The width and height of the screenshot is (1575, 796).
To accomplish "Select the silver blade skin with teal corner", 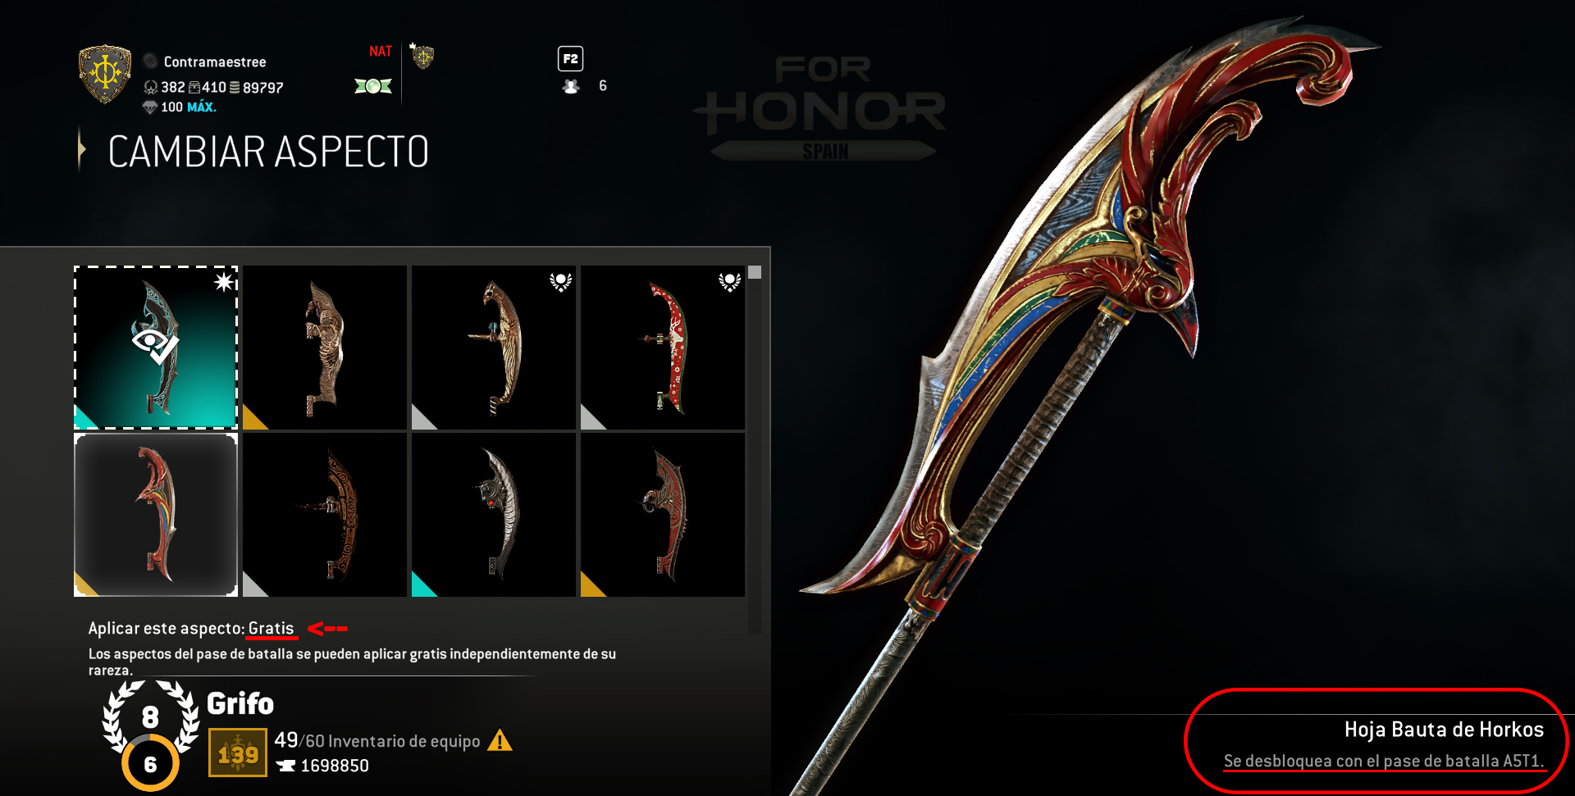I will tap(494, 515).
